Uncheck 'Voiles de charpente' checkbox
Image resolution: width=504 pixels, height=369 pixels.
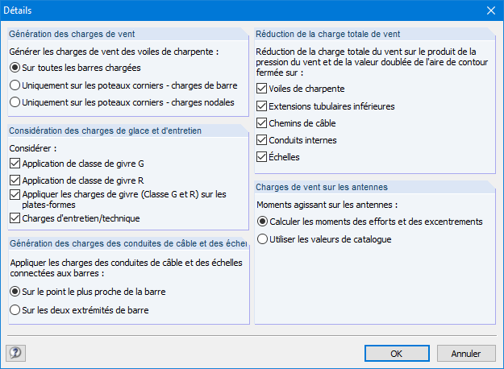coord(261,89)
